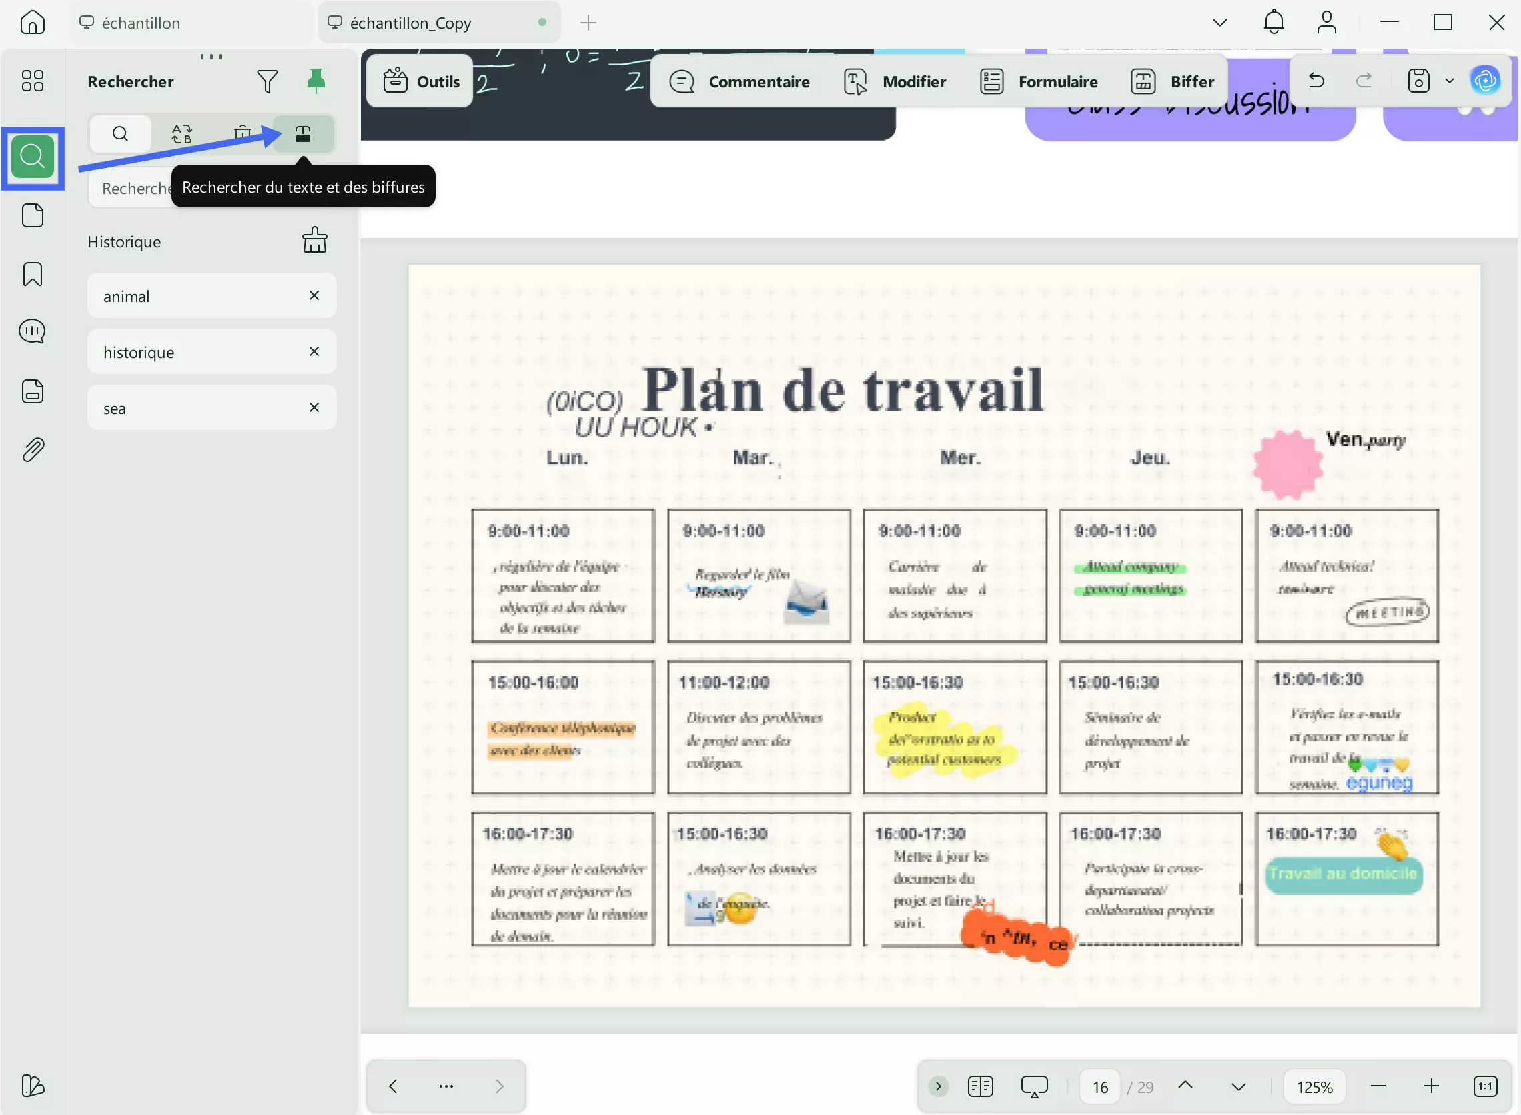Select the find and replace mode

click(x=181, y=133)
